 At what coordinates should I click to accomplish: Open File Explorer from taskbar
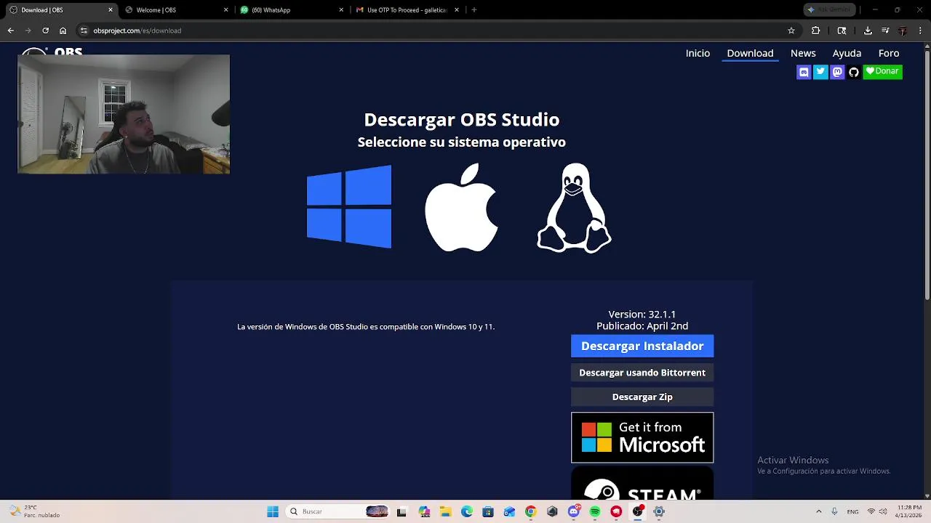pyautogui.click(x=445, y=511)
